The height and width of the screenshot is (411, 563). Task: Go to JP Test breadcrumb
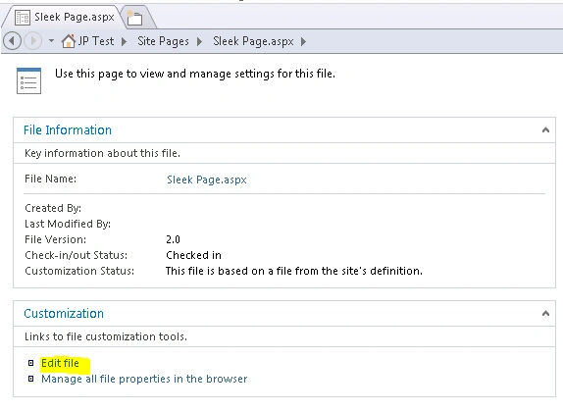(96, 41)
